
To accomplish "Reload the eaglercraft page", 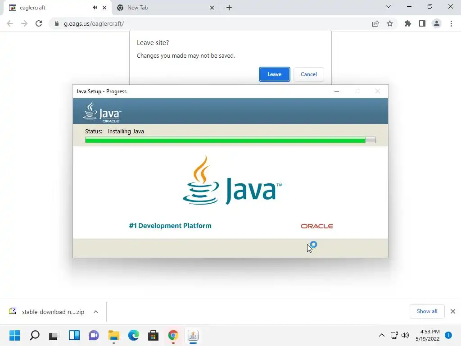I will click(39, 23).
